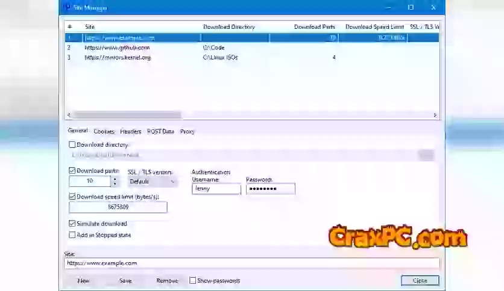Click the C:\Code directory cell

[x=214, y=47]
